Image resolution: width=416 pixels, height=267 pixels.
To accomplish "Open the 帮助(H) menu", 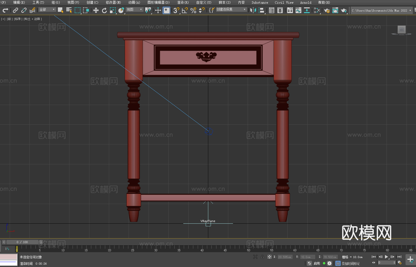I will [x=324, y=2].
